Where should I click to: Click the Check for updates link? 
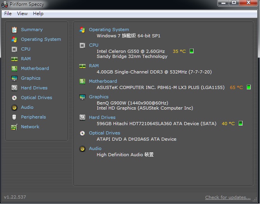pyautogui.click(x=228, y=197)
